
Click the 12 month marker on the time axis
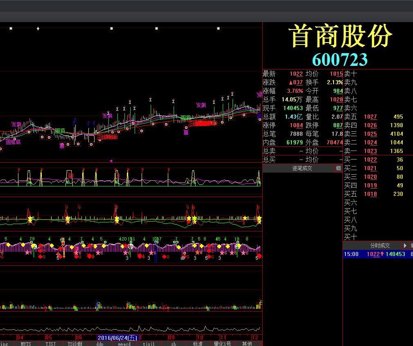(255, 337)
